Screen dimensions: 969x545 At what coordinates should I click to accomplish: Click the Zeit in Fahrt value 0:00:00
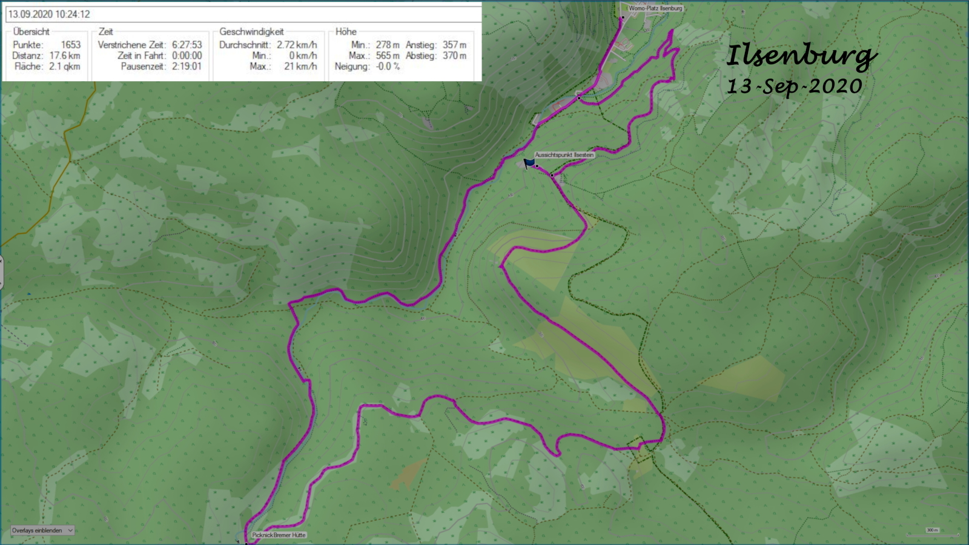coord(187,56)
